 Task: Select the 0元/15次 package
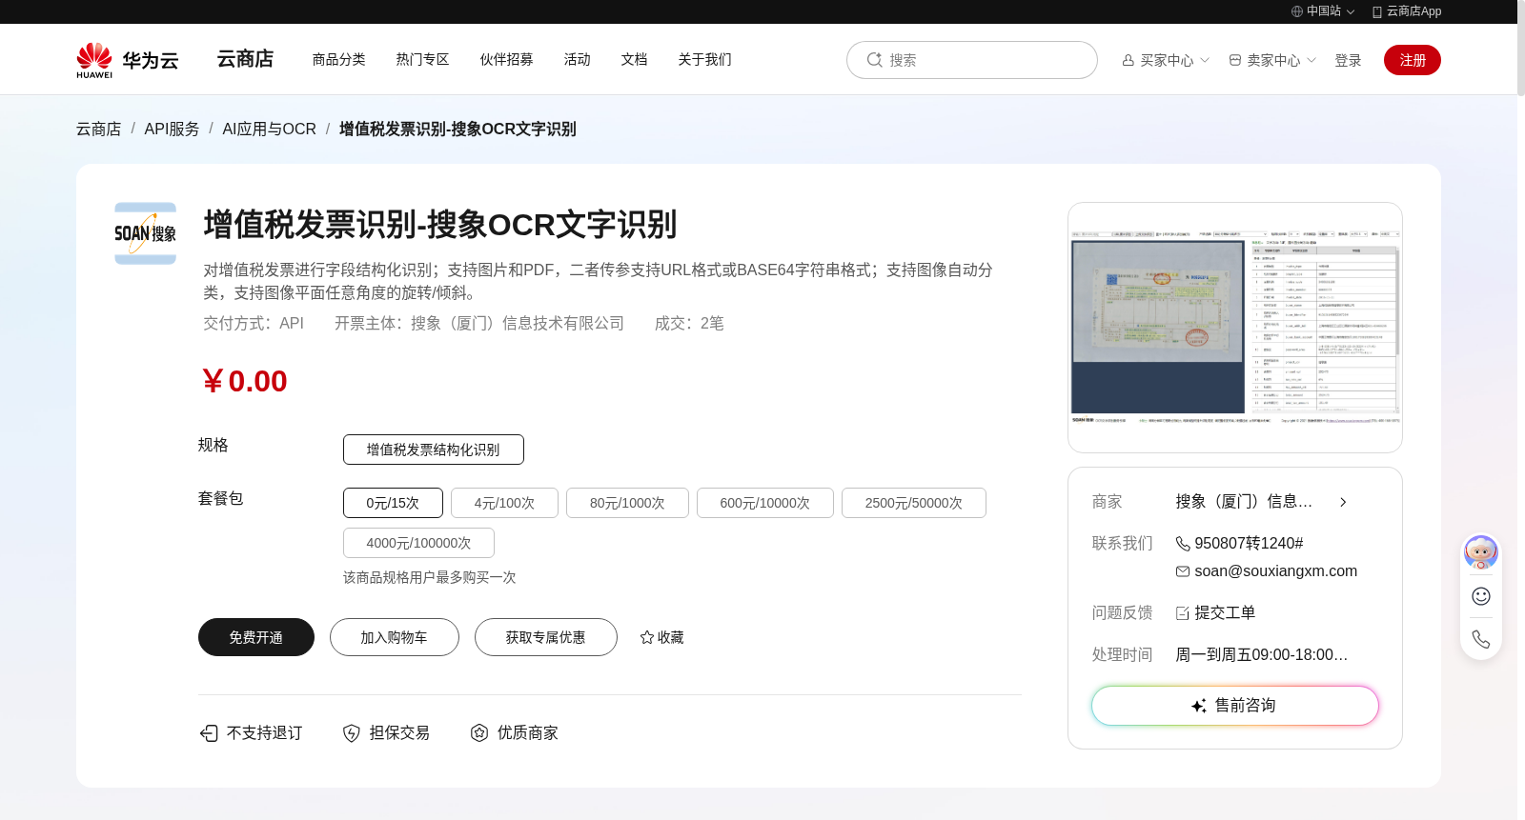(393, 503)
